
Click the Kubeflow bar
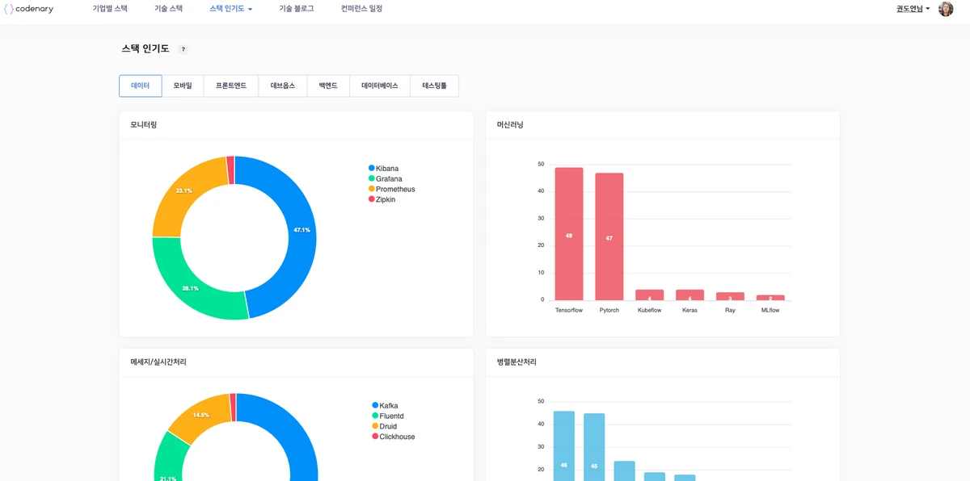[x=650, y=295]
